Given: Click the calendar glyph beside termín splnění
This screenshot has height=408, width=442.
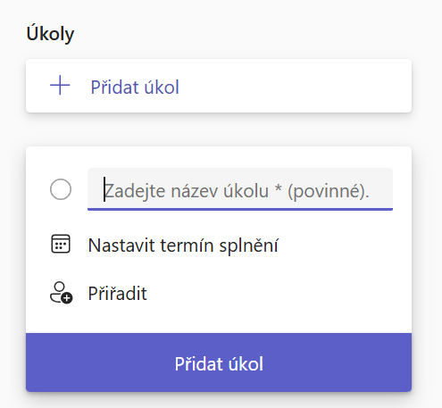Looking at the screenshot, I should (61, 244).
